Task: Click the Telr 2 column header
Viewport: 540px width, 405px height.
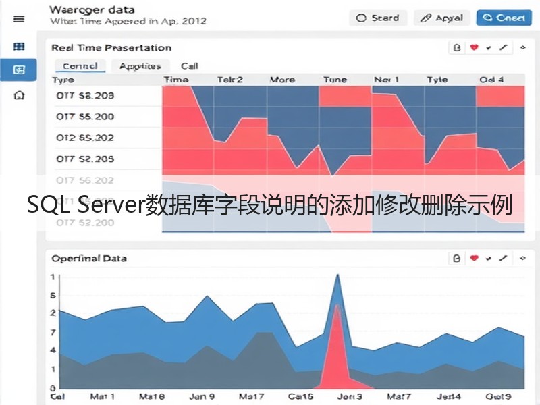Action: [230, 80]
